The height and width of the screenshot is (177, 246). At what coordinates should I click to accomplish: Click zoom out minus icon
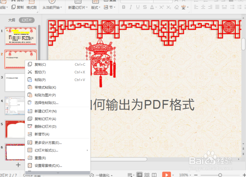click(x=196, y=175)
